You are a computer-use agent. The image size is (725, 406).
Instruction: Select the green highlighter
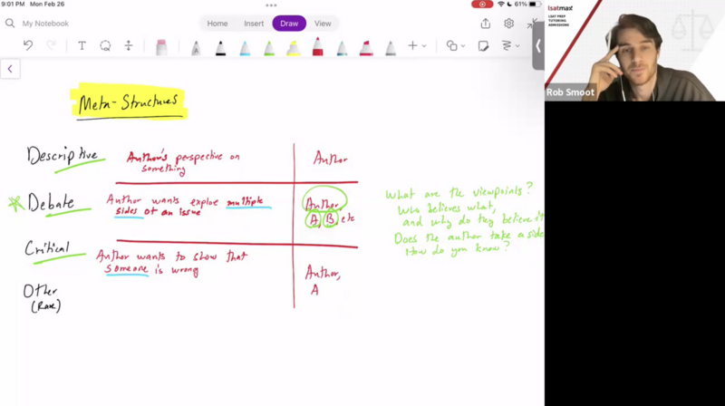269,47
